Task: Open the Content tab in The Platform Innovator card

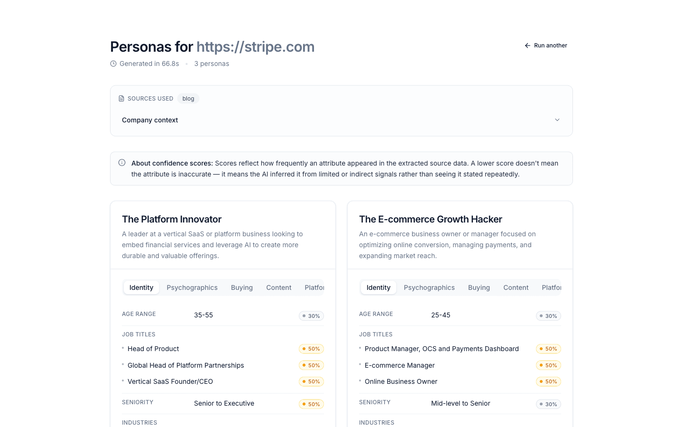Action: coord(279,288)
